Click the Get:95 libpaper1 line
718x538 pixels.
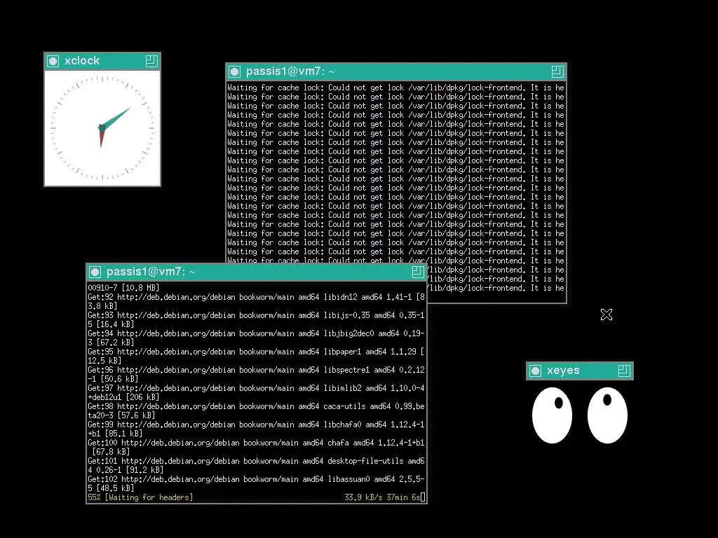[x=257, y=352]
